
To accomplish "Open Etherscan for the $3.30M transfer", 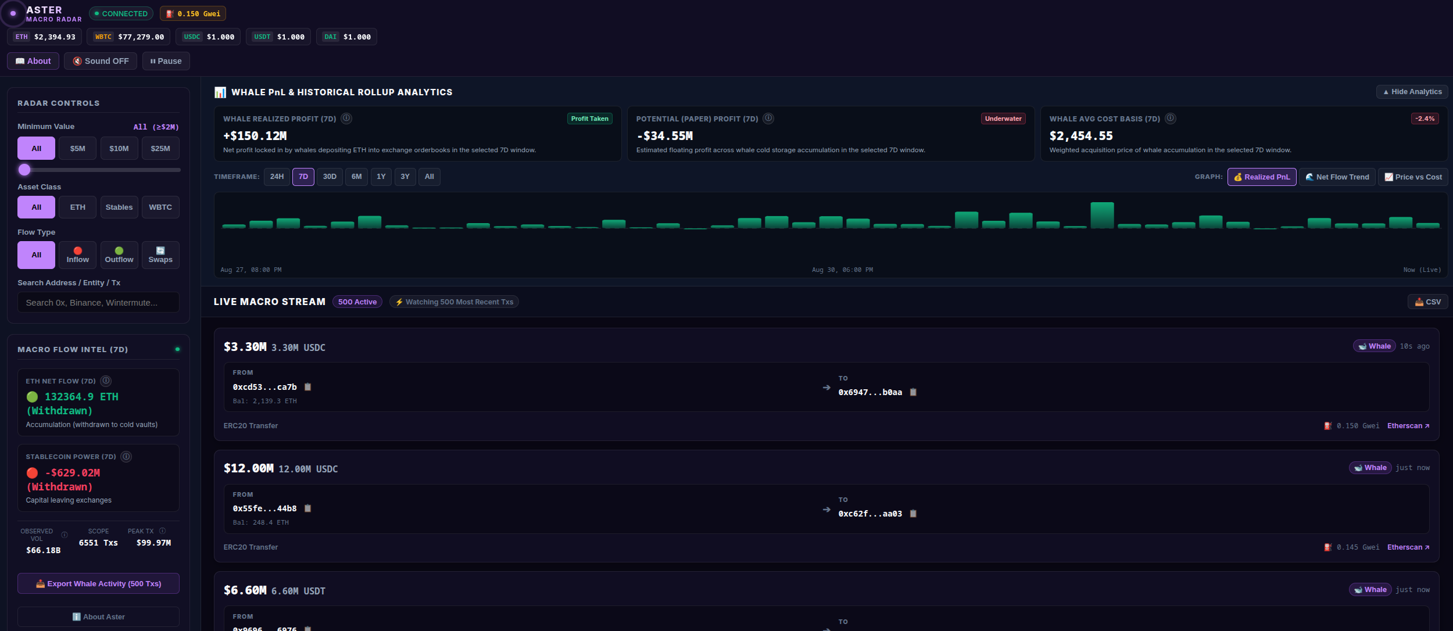I will (x=1408, y=426).
